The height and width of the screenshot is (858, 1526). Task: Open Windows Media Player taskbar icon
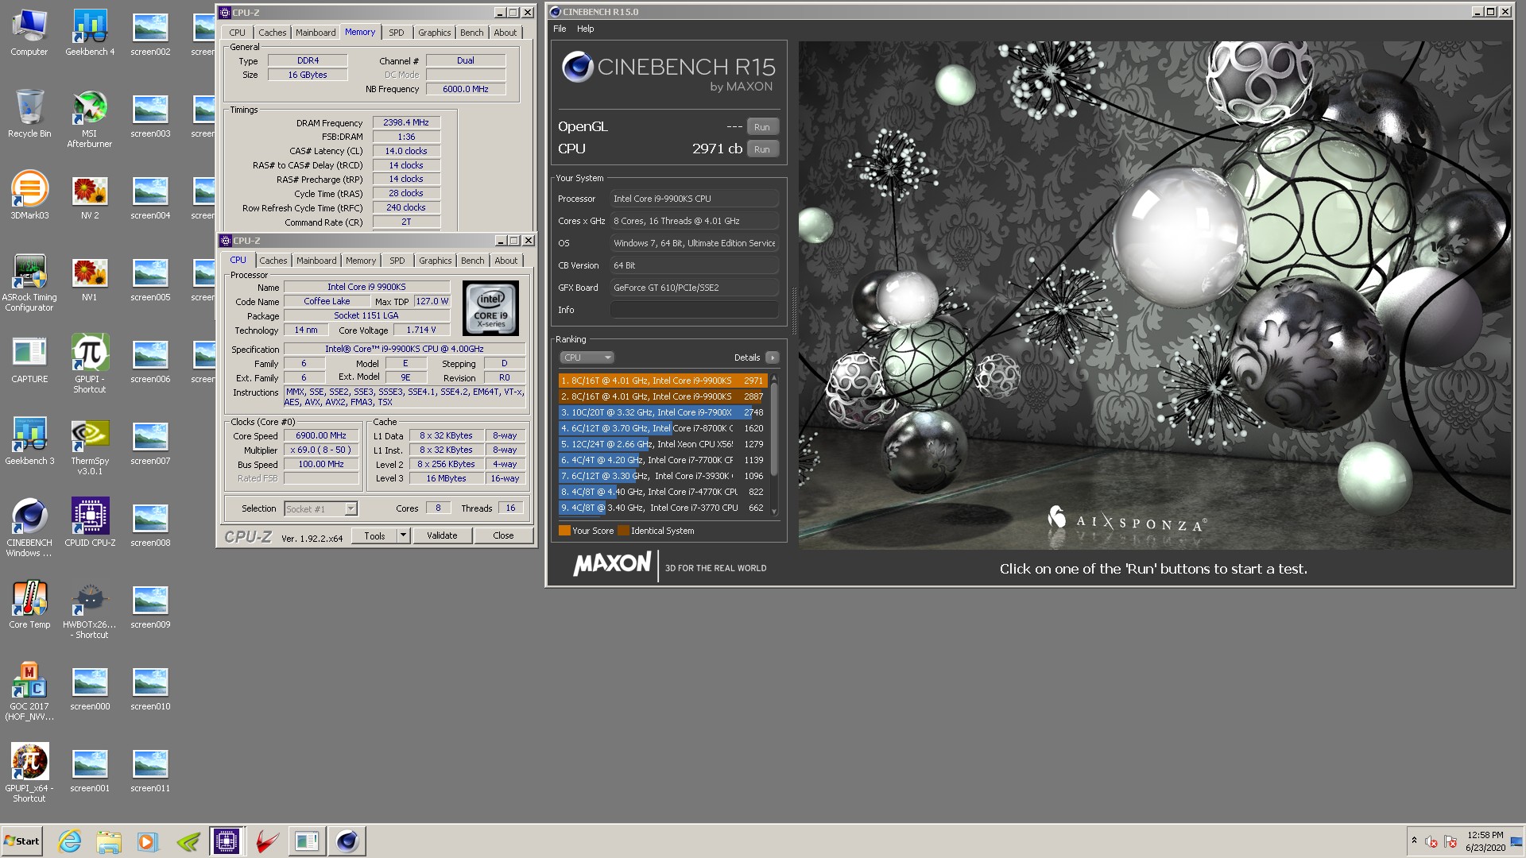[148, 841]
